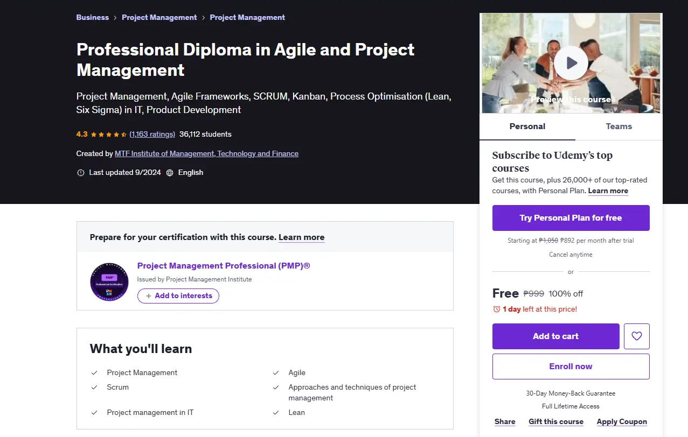Play the course preview video
This screenshot has height=437, width=688.
coord(571,63)
